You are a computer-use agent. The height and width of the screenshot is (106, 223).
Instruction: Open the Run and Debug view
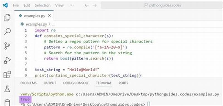click(7, 60)
